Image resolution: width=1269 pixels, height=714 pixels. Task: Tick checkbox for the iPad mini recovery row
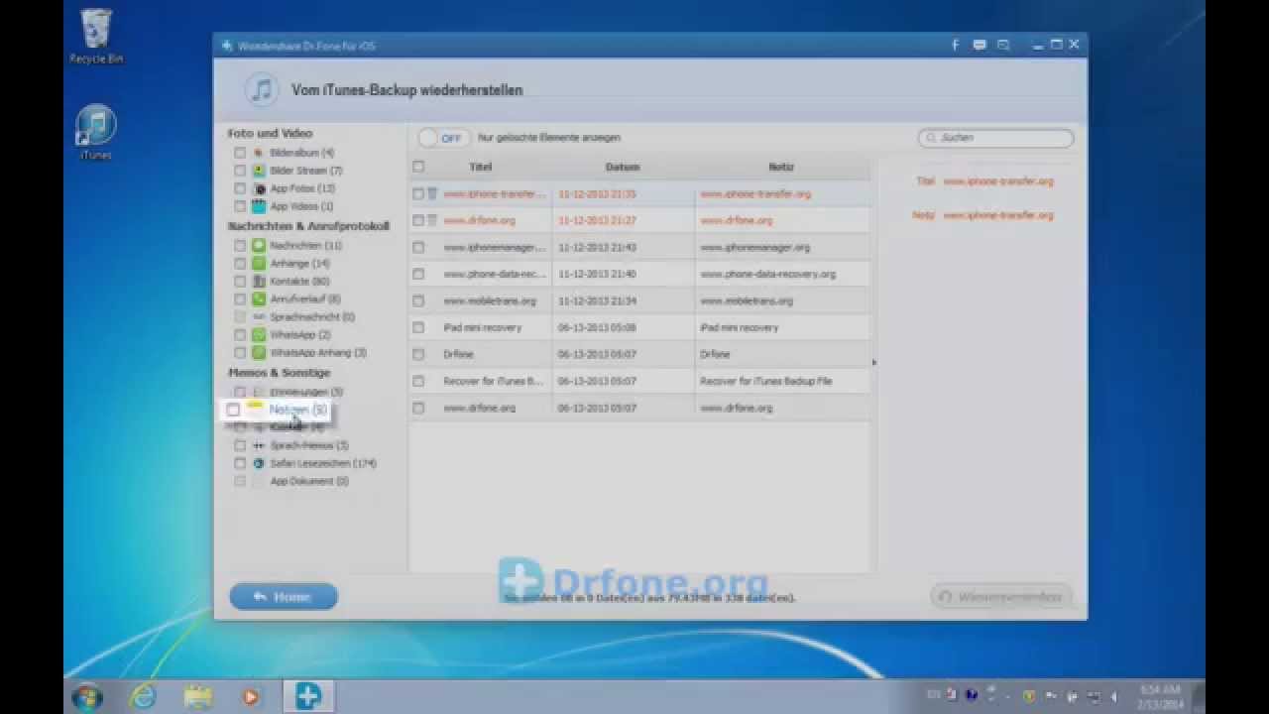(x=418, y=327)
